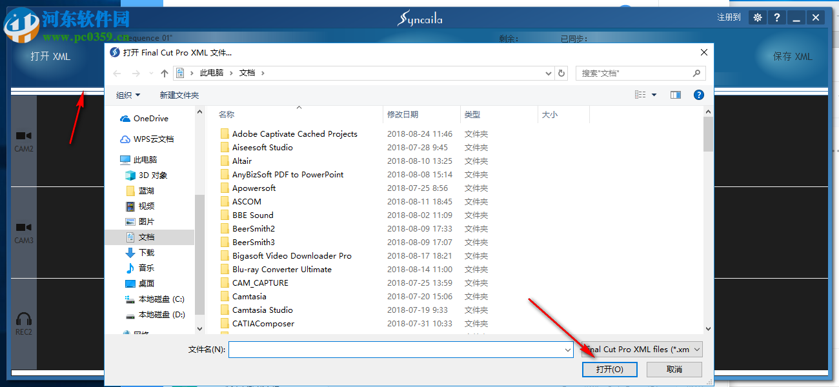
Task: Select Apowersoft folder icon
Action: pyautogui.click(x=225, y=188)
